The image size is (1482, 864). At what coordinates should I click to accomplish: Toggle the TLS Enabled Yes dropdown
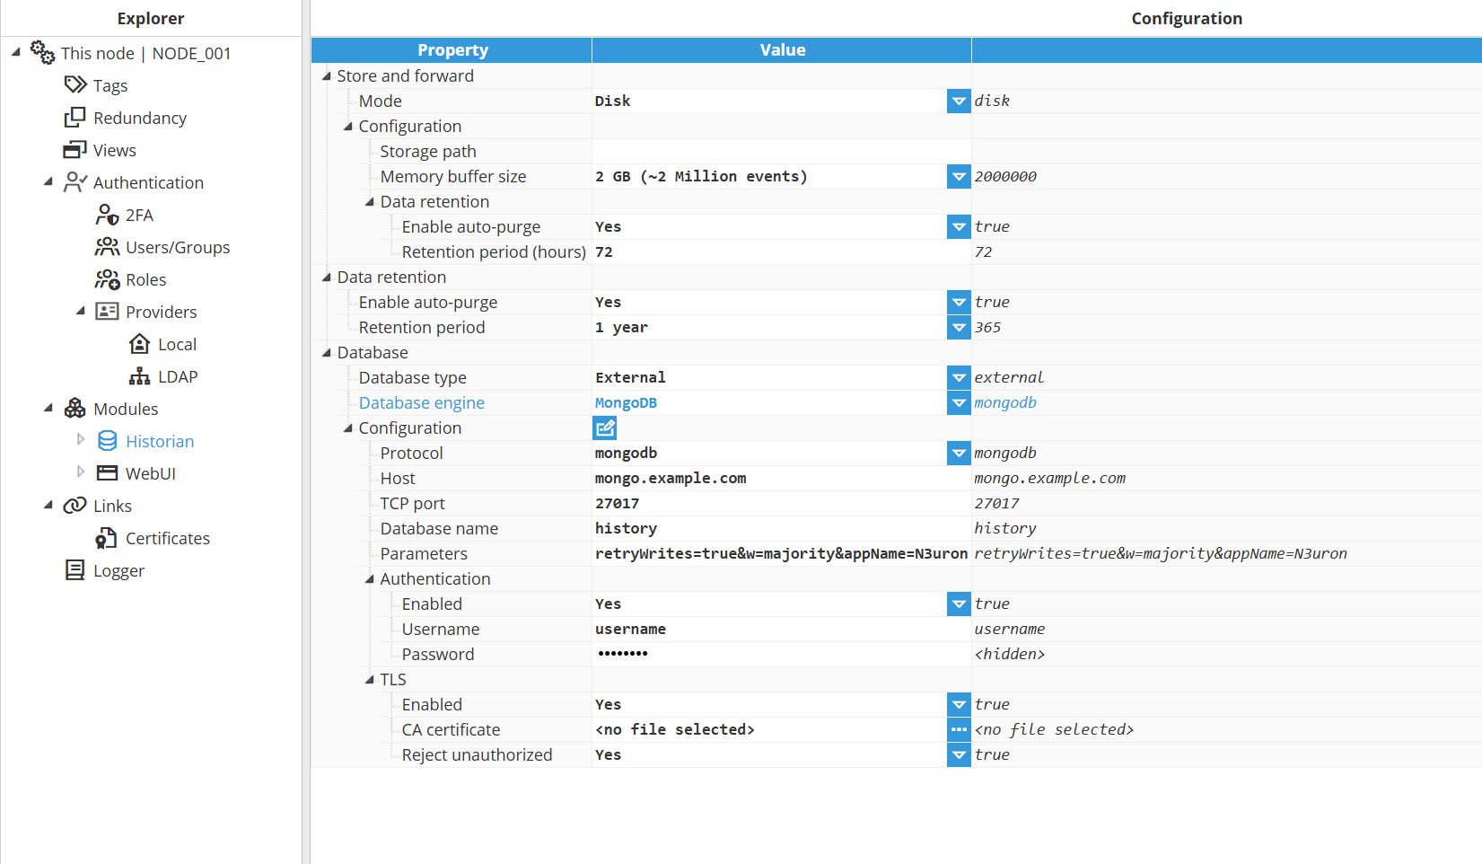[959, 705]
